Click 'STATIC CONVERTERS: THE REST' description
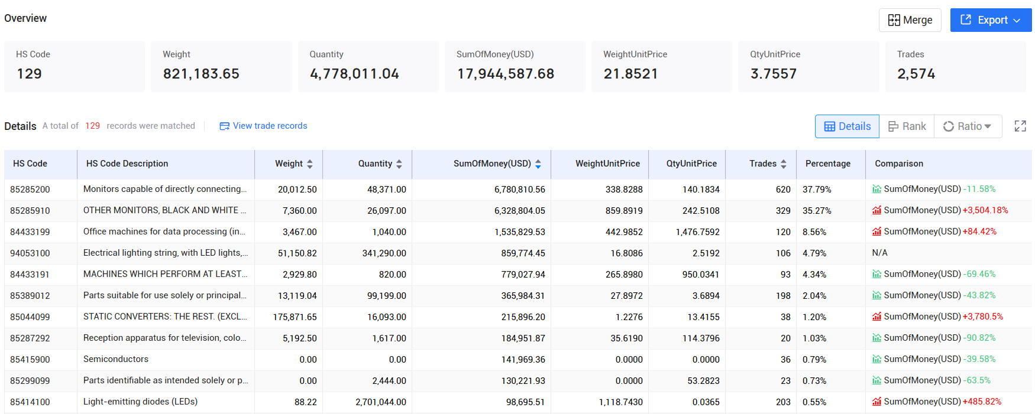1035x414 pixels. (x=165, y=317)
